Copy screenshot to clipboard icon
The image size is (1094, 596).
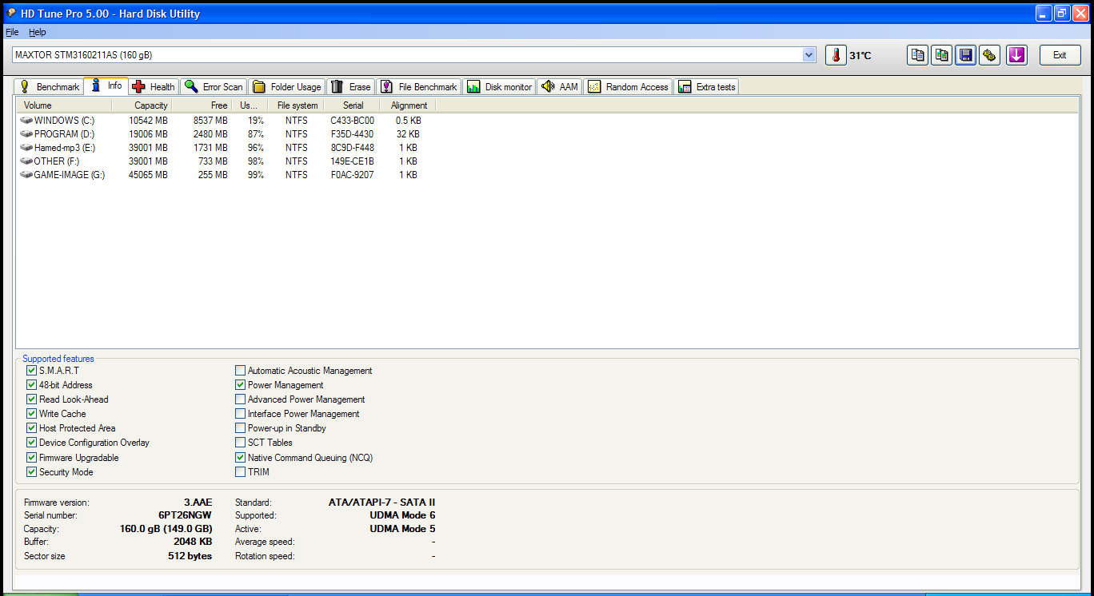point(942,55)
